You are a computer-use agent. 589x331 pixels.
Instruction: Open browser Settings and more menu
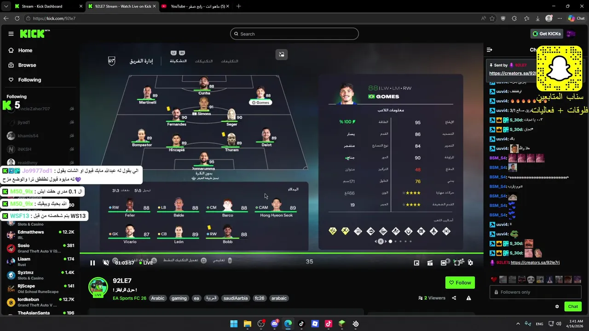[560, 18]
